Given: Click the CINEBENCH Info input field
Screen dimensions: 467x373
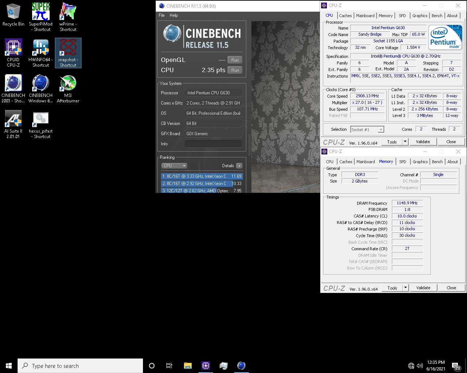Looking at the screenshot, I should coord(213,144).
